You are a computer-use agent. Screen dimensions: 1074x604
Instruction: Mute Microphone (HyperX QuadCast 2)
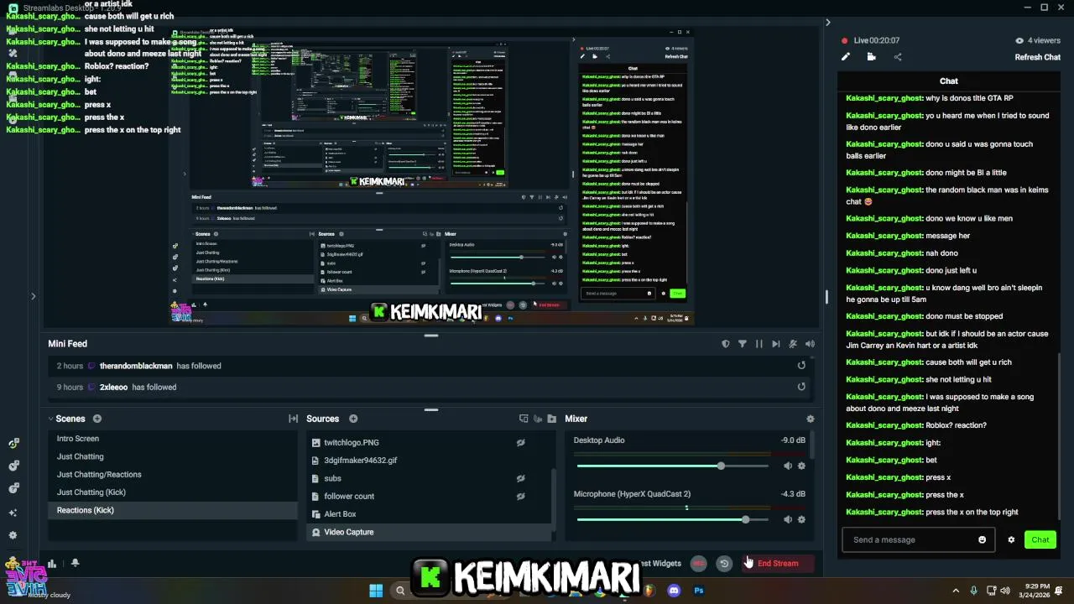[787, 519]
